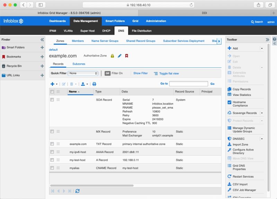The image size is (277, 199).
Task: Open dropdown arrow beside add record plus
Action: (57, 84)
